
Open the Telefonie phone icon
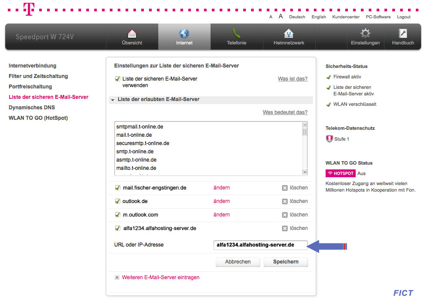(236, 34)
